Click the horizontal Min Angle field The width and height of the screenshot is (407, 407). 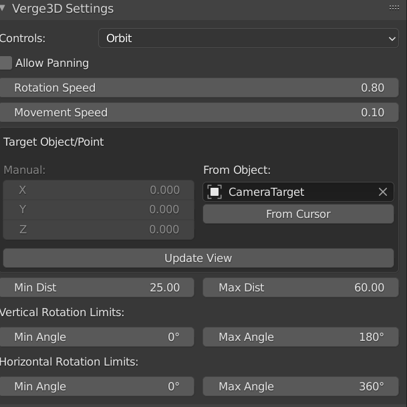96,386
